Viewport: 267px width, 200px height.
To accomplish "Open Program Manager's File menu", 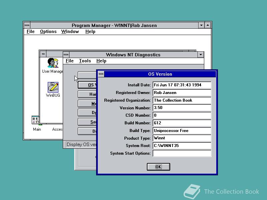I will pyautogui.click(x=31, y=32).
